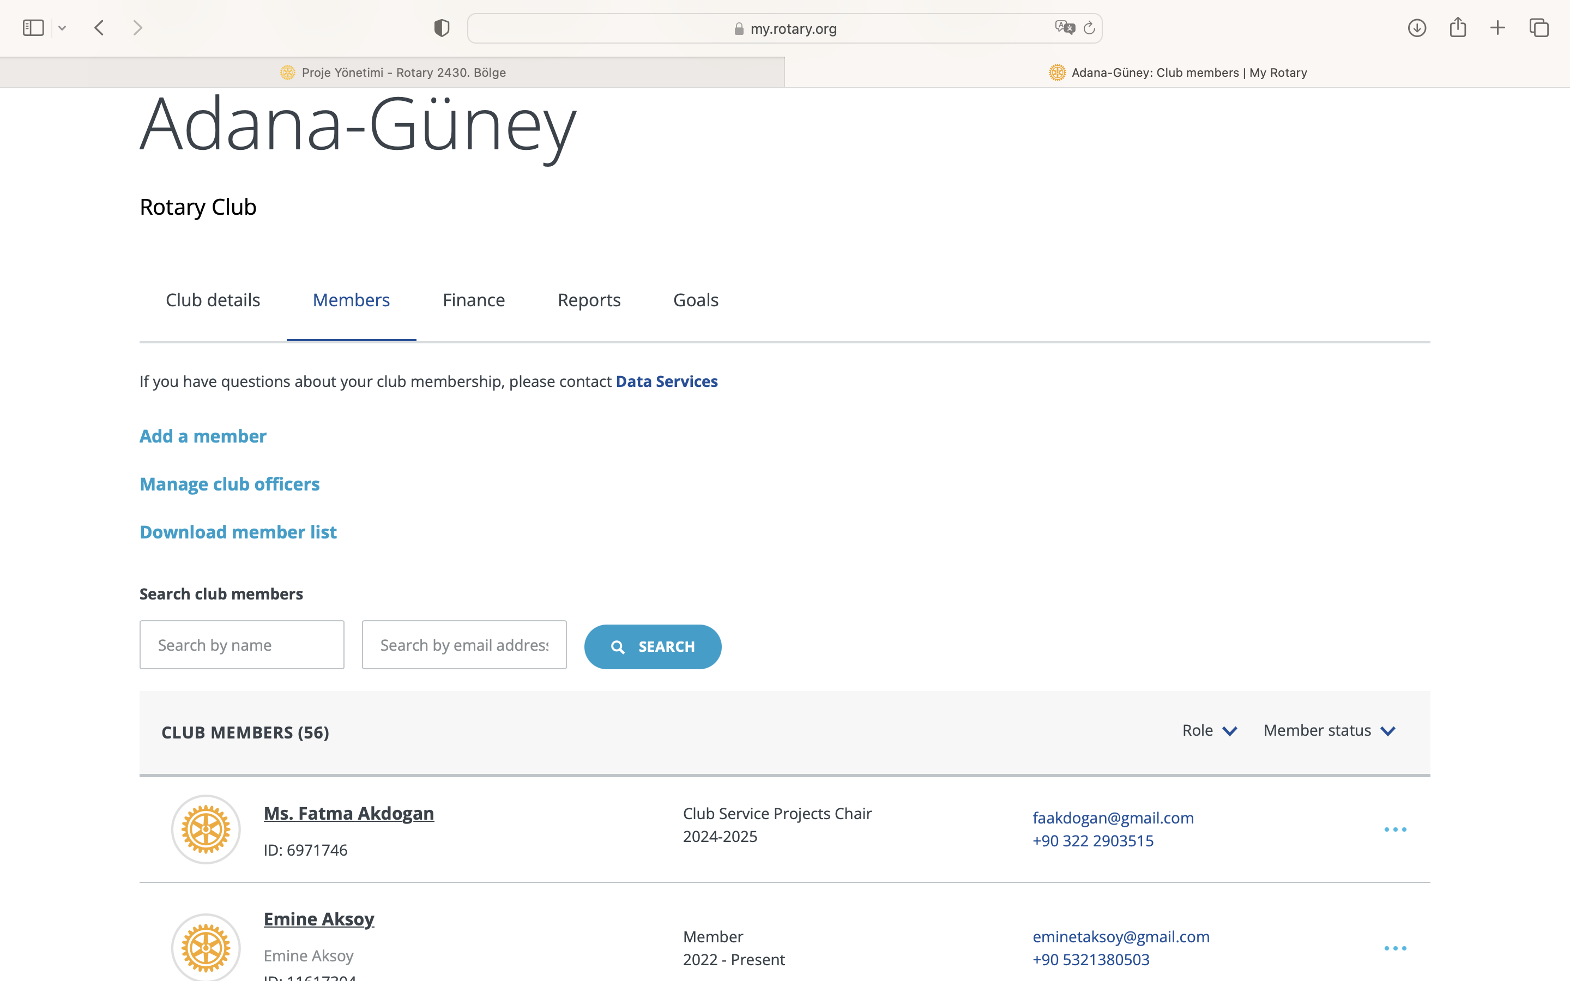1570x981 pixels.
Task: Email faakdogan@gmail.com
Action: (1113, 818)
